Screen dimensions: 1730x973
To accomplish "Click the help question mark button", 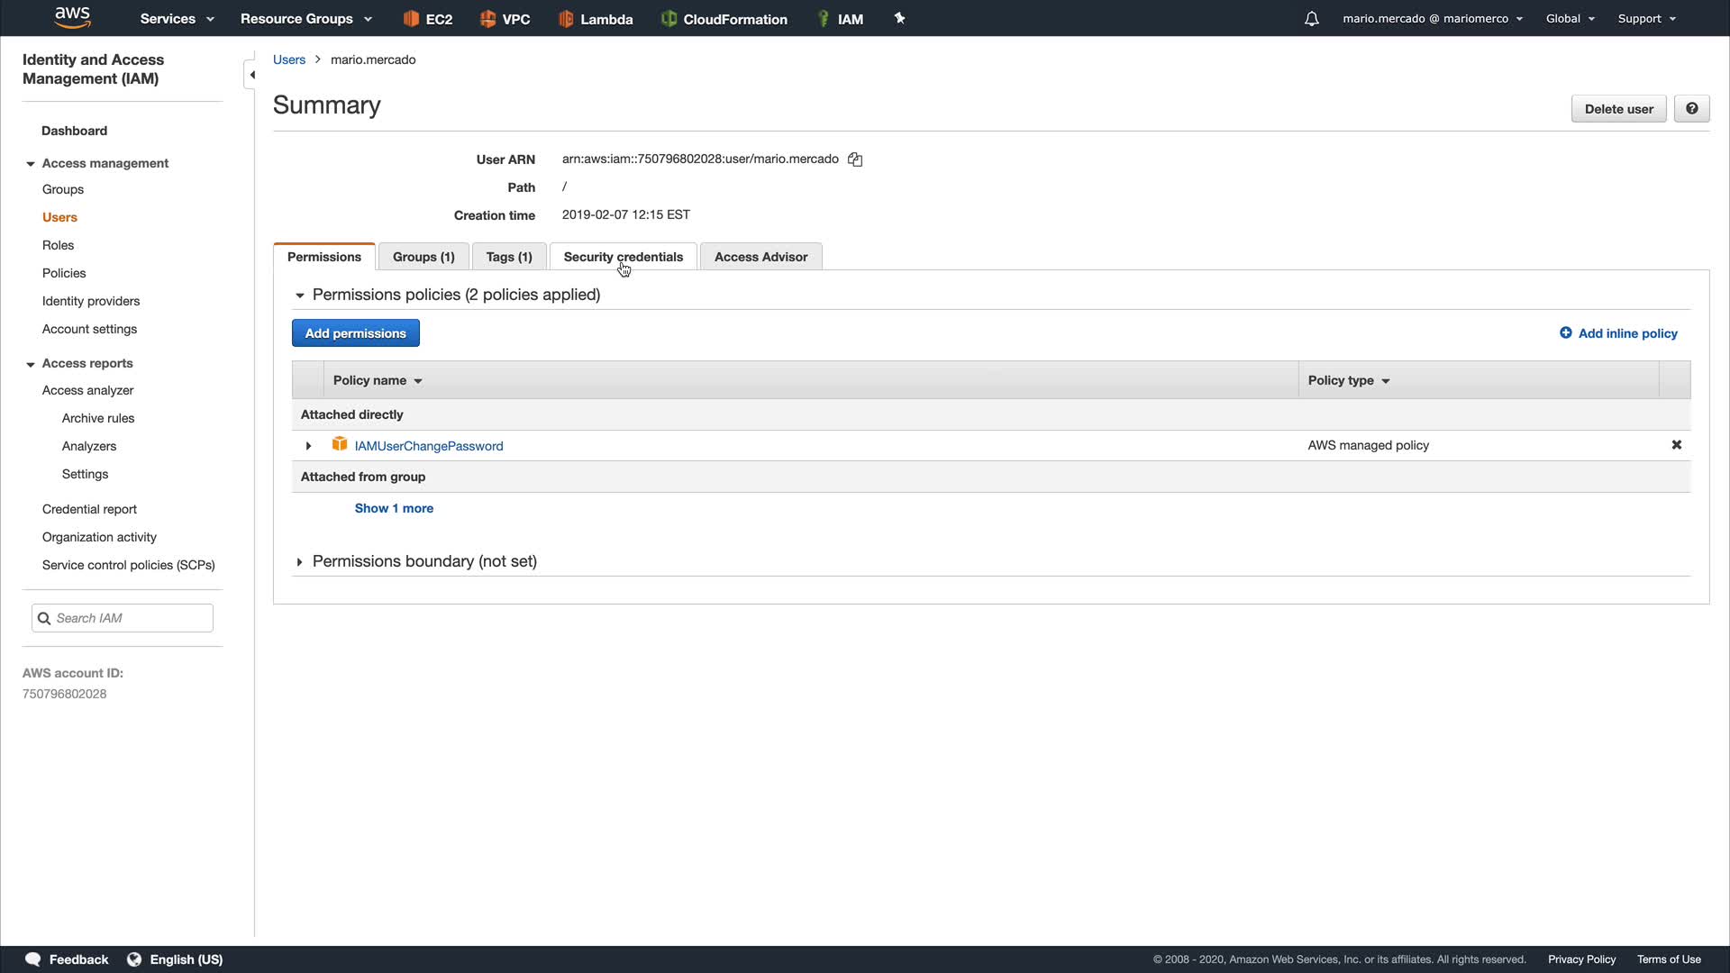I will [x=1691, y=109].
